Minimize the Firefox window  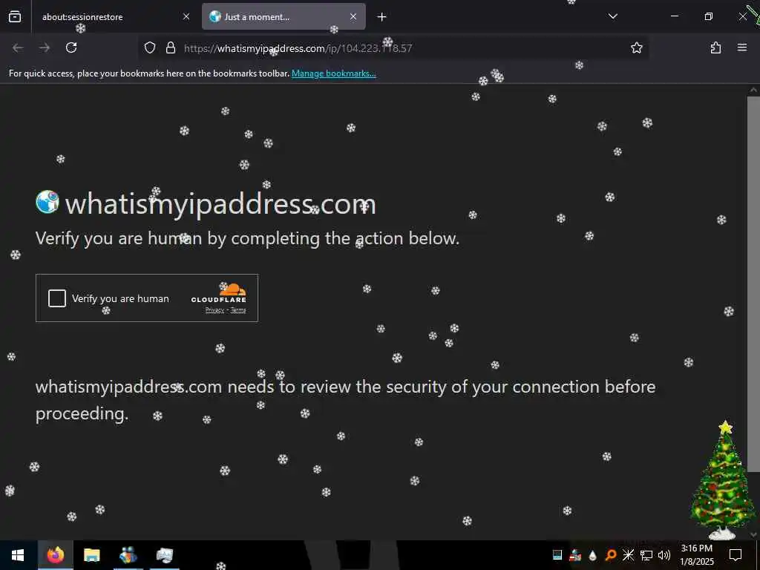coord(674,16)
